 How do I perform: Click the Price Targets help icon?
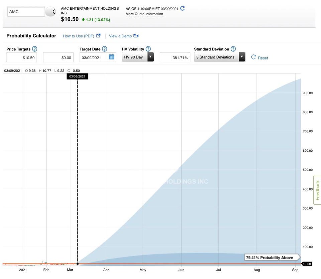34,49
